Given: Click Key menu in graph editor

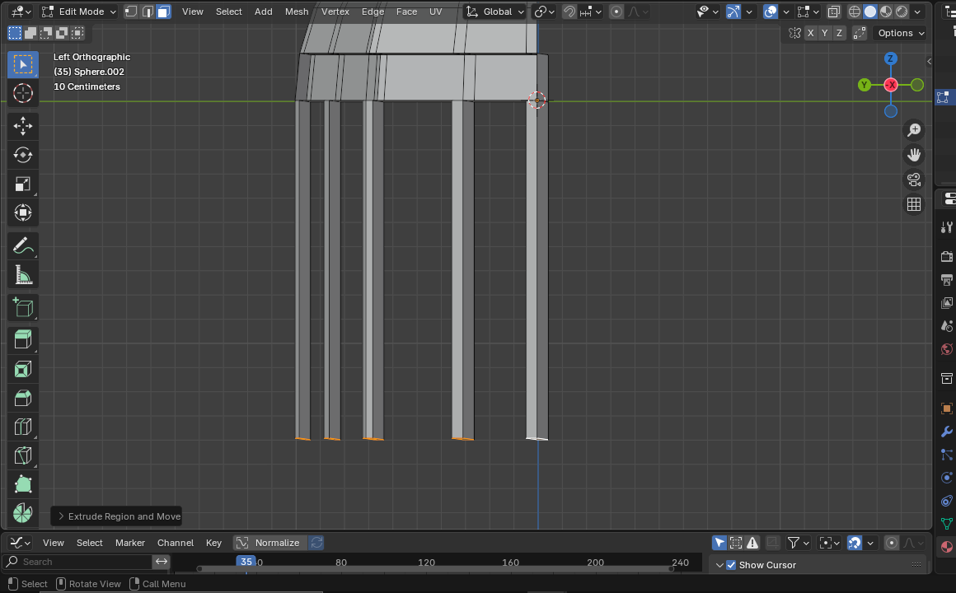Looking at the screenshot, I should pyautogui.click(x=213, y=543).
